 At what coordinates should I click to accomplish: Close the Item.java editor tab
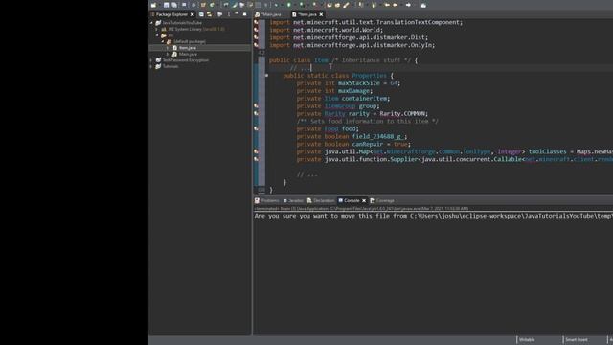(322, 14)
